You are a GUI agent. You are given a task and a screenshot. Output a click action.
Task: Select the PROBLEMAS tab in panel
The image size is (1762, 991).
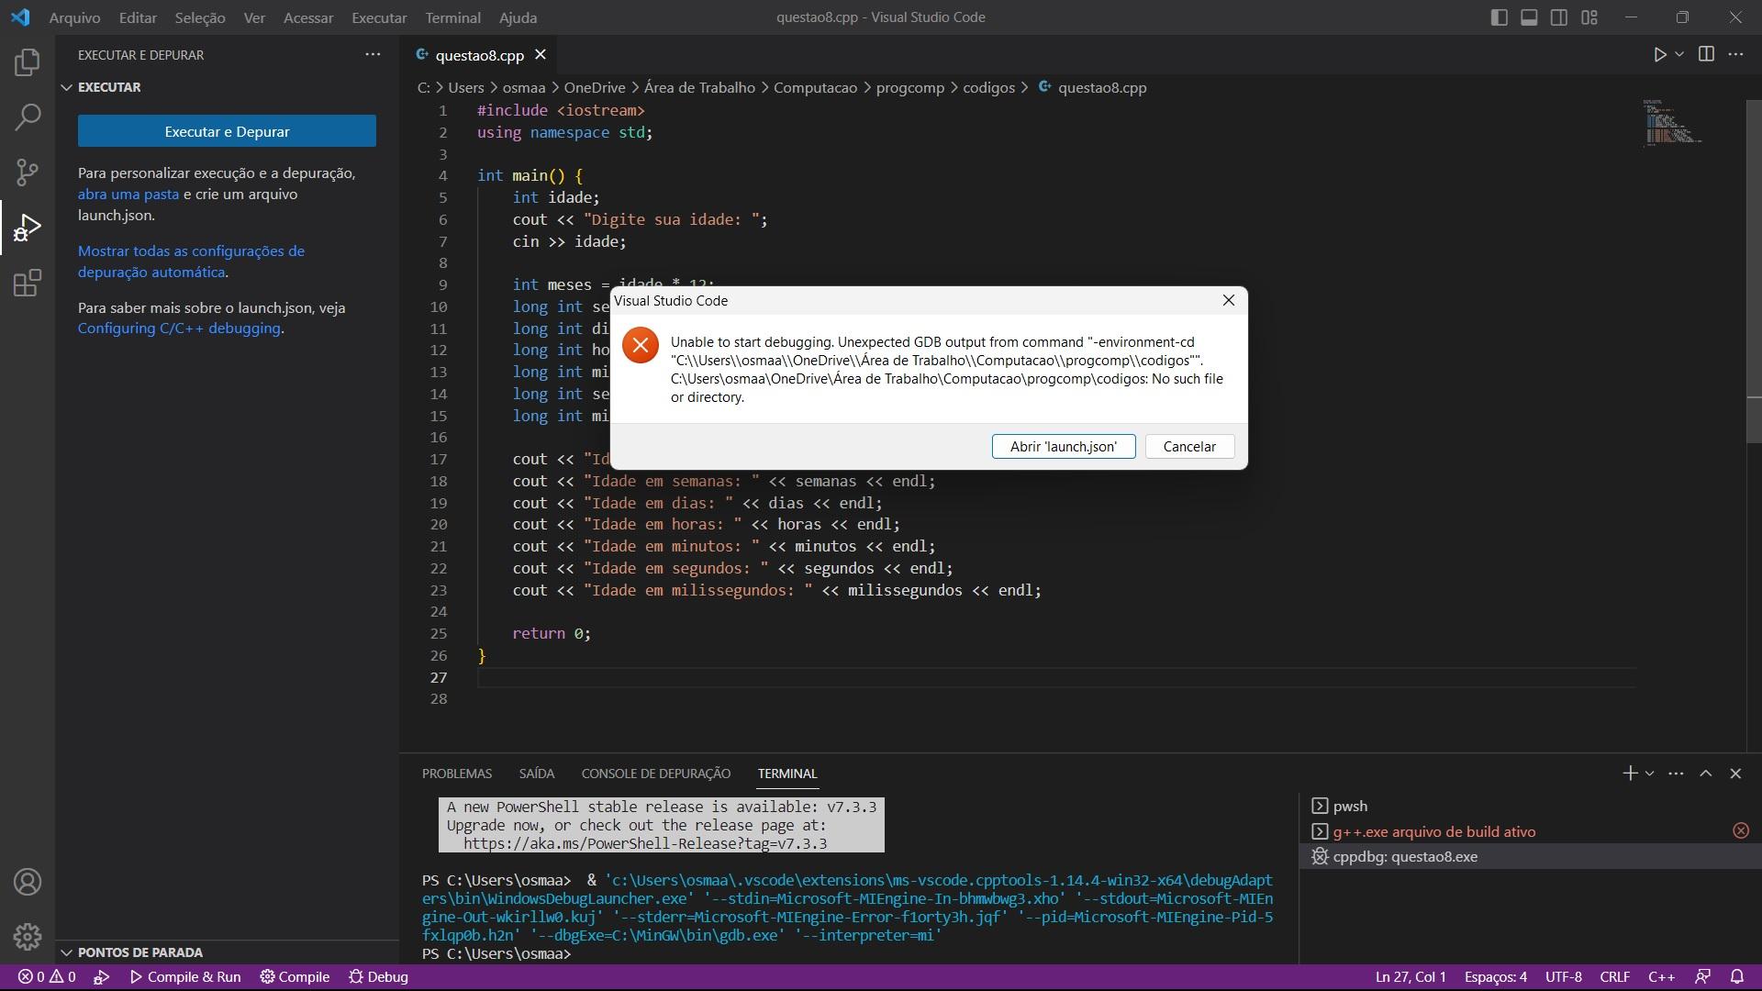(x=457, y=774)
